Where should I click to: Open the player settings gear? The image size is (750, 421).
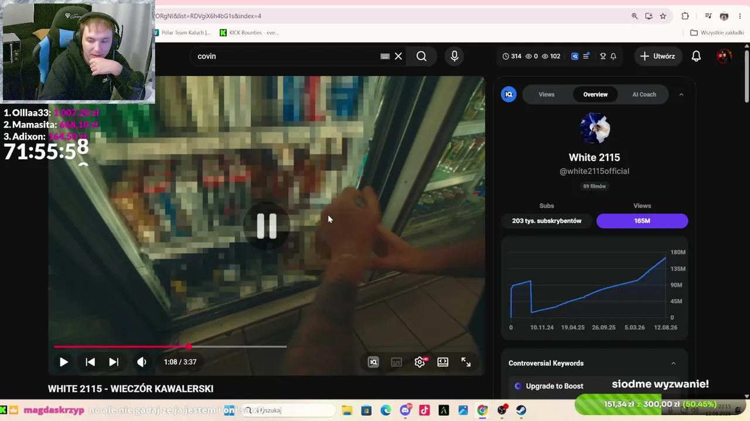coord(420,362)
